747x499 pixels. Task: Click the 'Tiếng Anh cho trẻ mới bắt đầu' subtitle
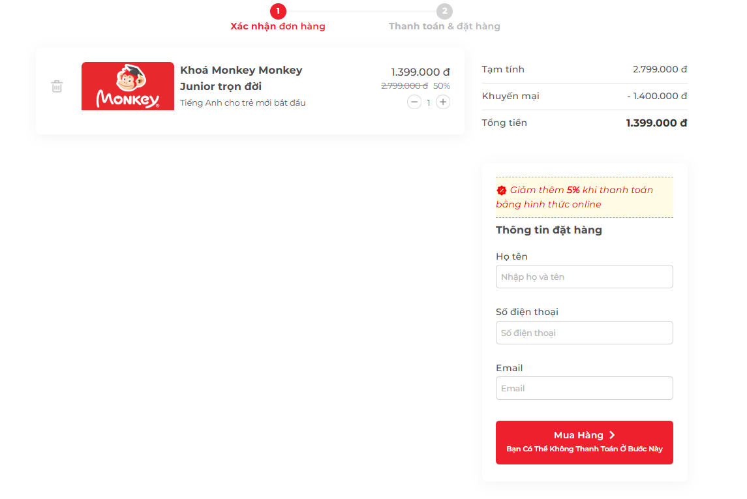tap(243, 103)
